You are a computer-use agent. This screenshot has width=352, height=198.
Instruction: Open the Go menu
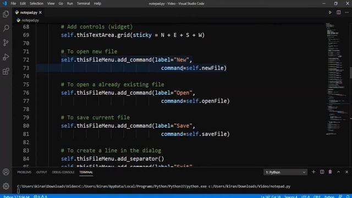pos(61,4)
